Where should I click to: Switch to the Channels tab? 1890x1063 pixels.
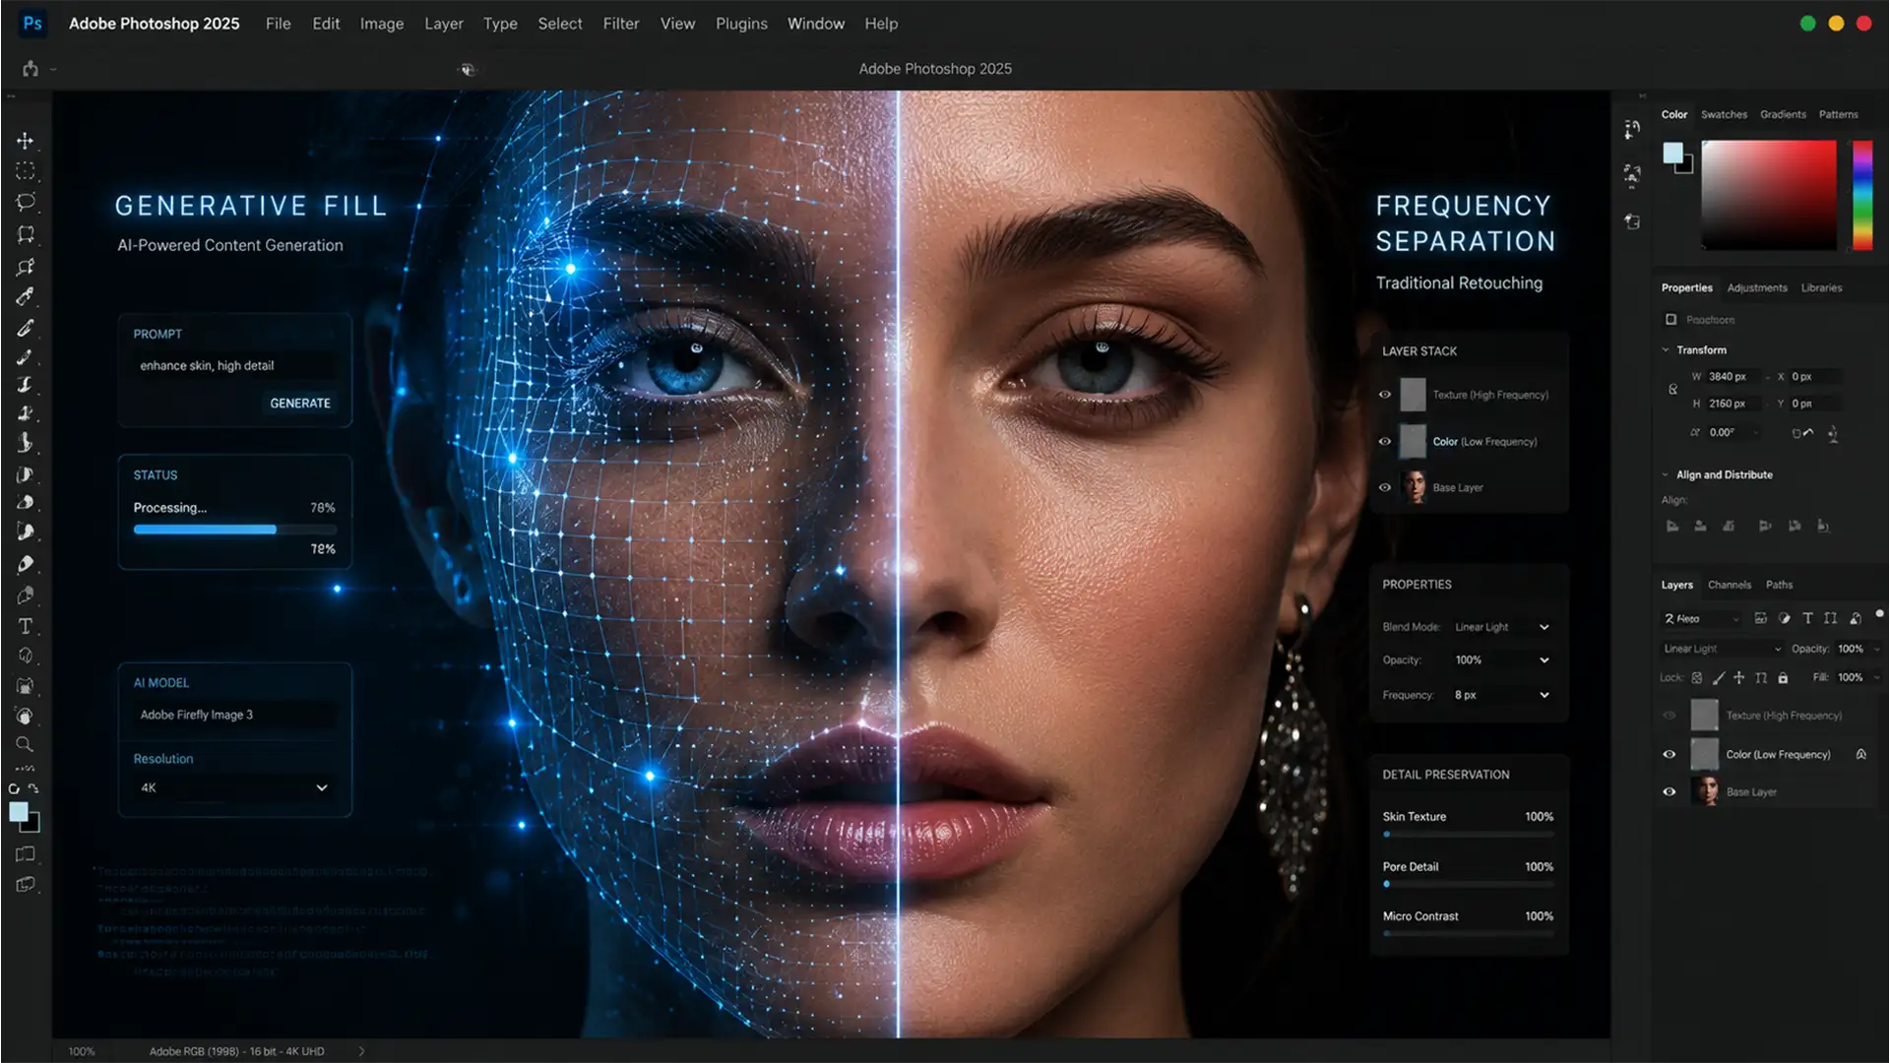coord(1730,585)
